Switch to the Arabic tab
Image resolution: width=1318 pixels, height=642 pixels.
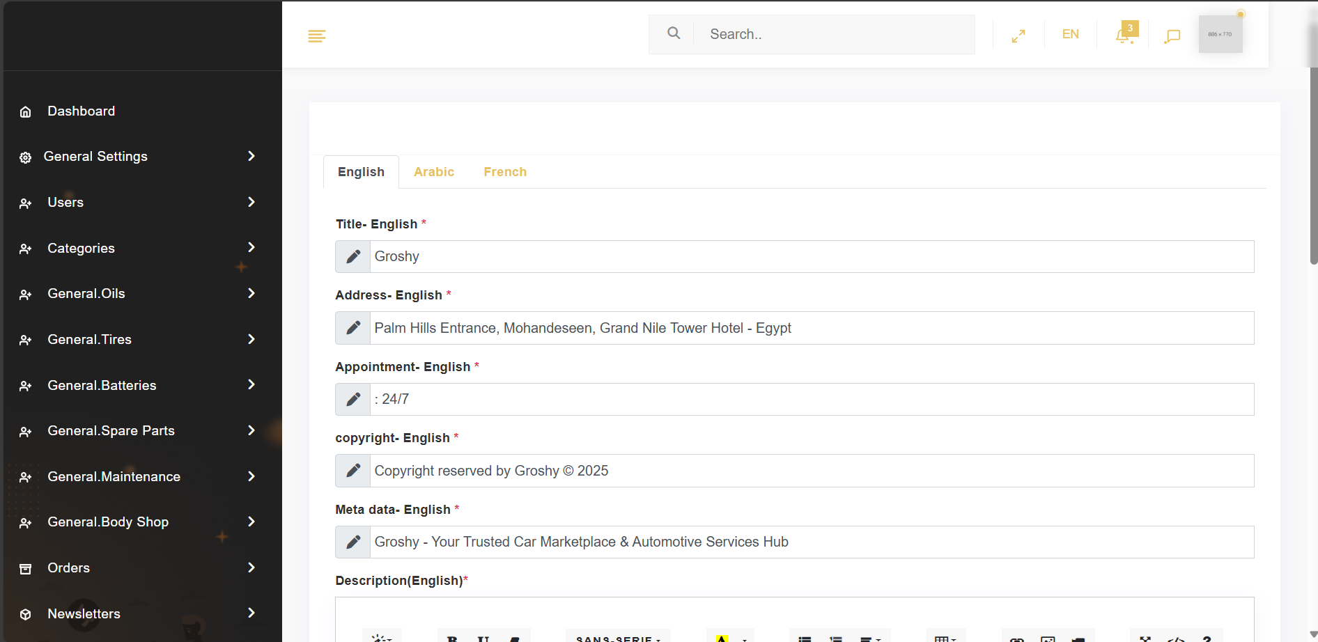point(433,172)
